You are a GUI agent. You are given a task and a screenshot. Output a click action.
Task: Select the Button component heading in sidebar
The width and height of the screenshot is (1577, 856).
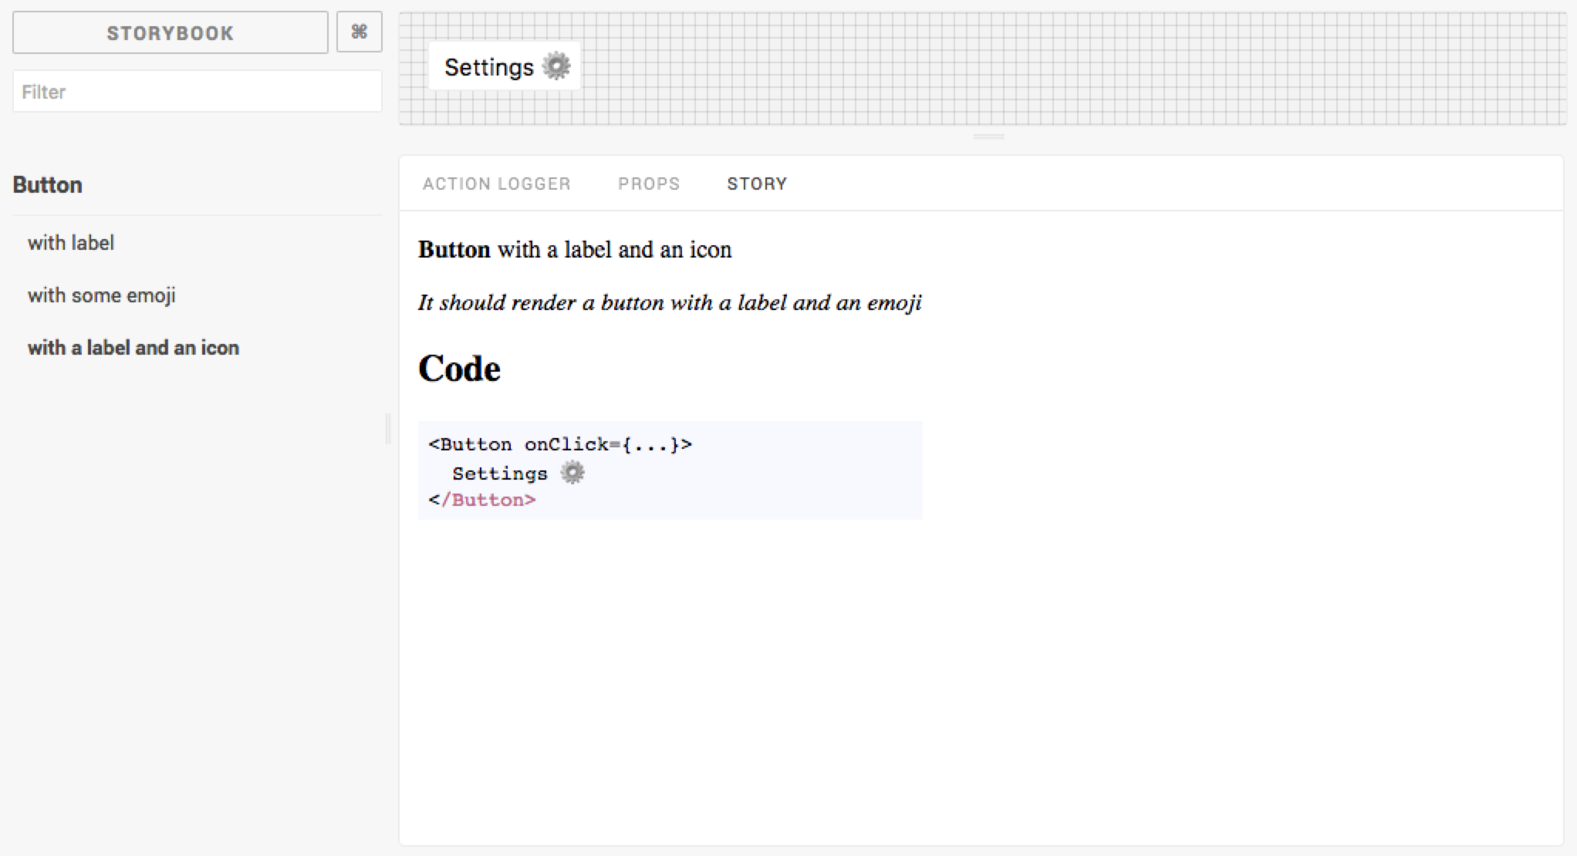tap(48, 185)
